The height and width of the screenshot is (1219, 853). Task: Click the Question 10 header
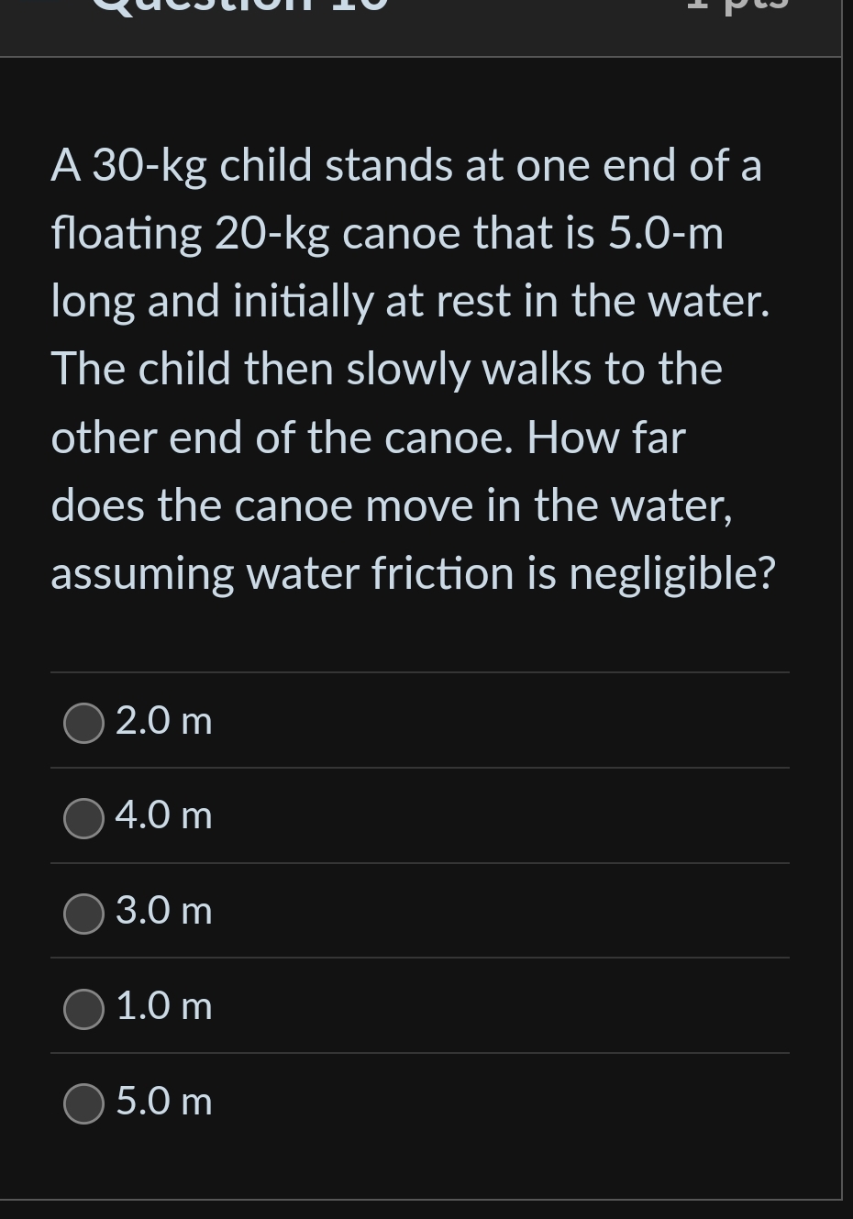tap(238, 9)
